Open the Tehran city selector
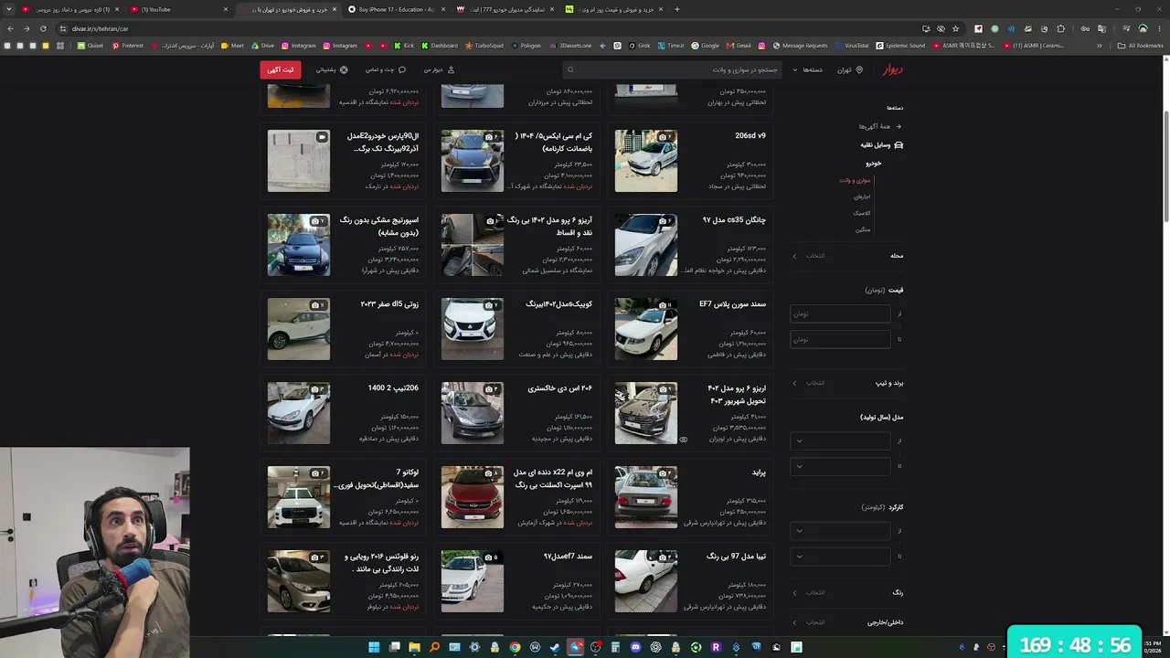Image resolution: width=1170 pixels, height=658 pixels. [850, 69]
